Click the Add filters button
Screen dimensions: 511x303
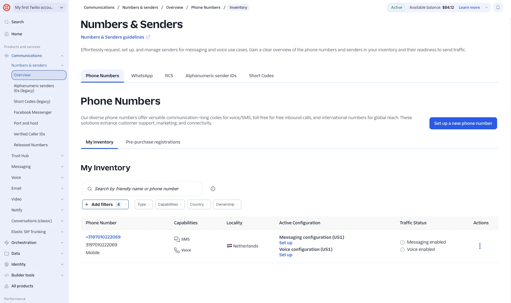(x=105, y=204)
